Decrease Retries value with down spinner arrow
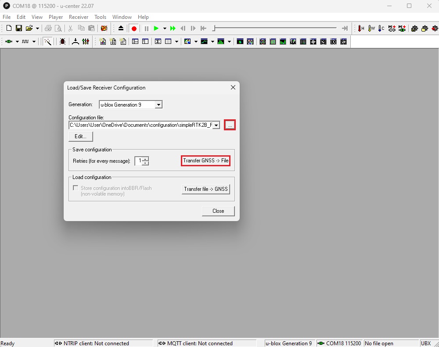This screenshot has height=347, width=439. [x=145, y=163]
